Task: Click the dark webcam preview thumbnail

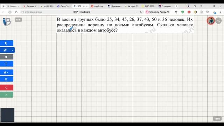Action: [x=7, y=115]
